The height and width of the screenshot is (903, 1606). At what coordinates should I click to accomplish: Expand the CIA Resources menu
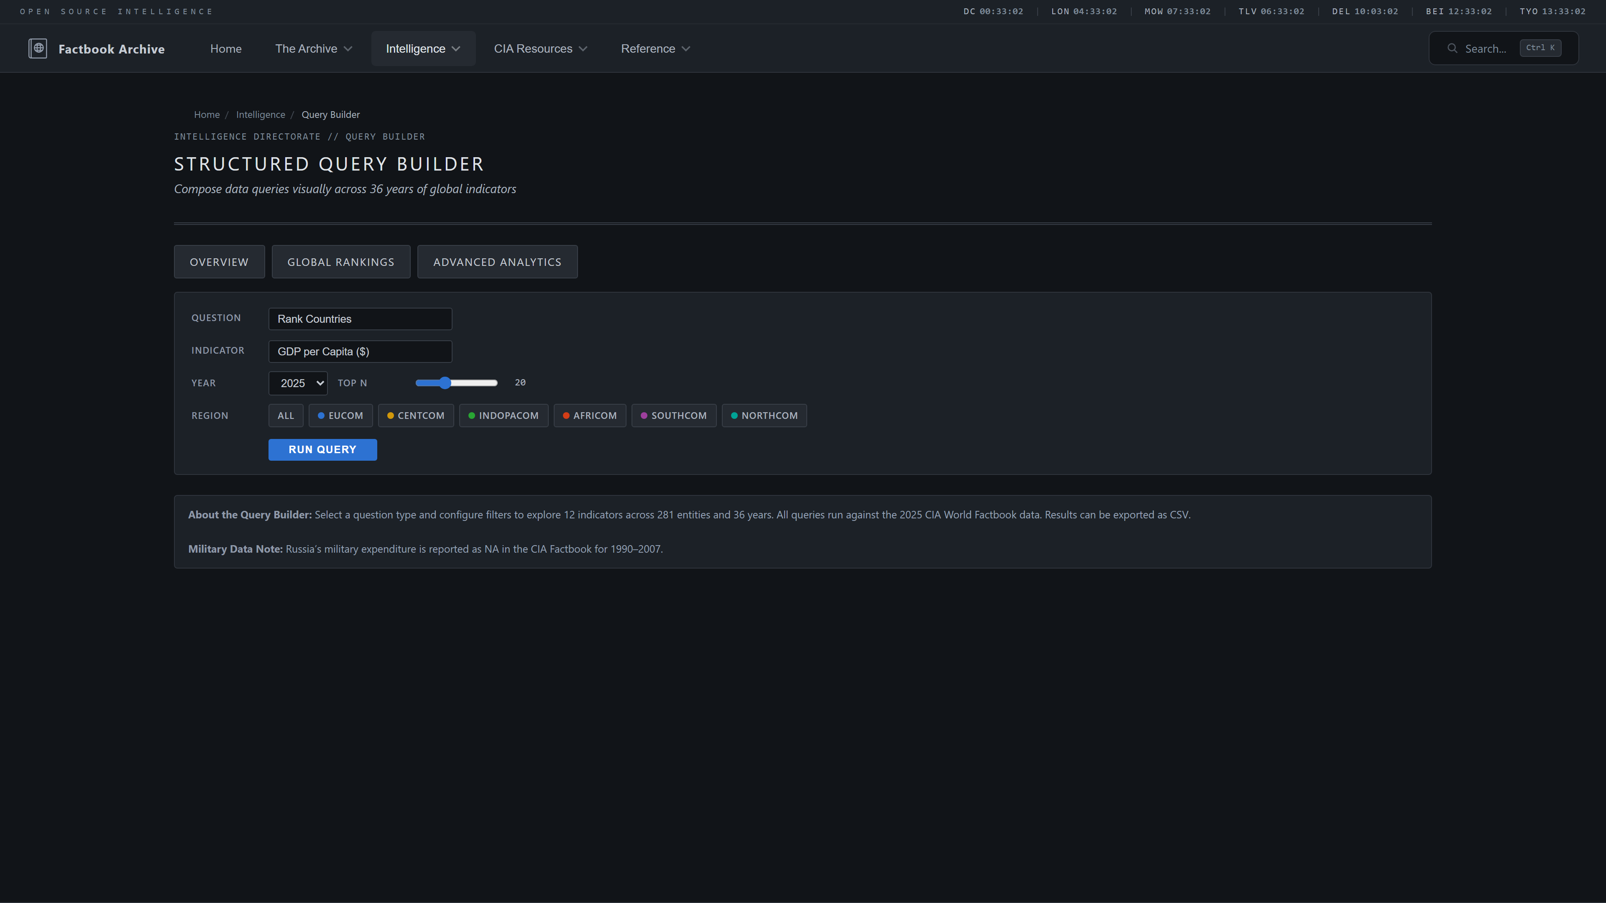tap(540, 48)
